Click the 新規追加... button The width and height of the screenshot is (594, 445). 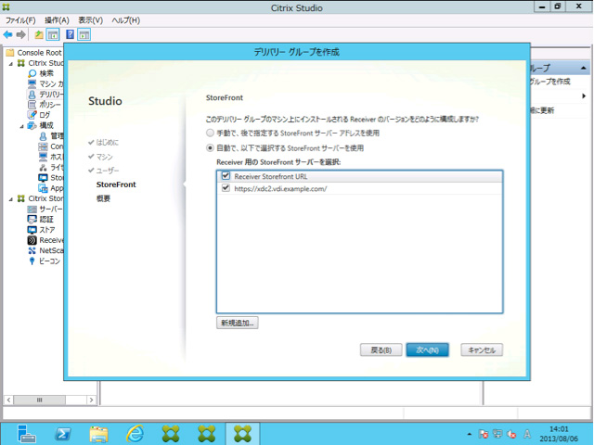238,323
